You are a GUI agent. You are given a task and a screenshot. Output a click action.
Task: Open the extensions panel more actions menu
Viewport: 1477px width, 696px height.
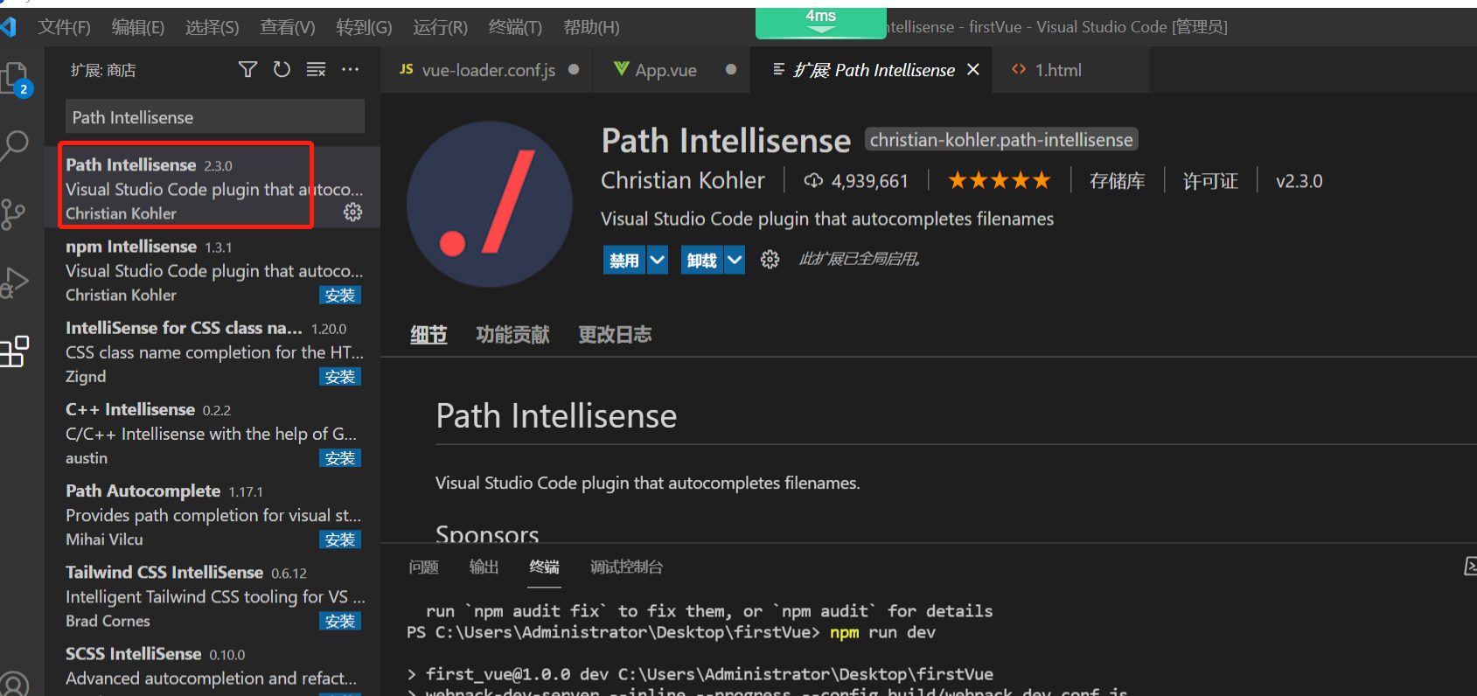point(350,69)
